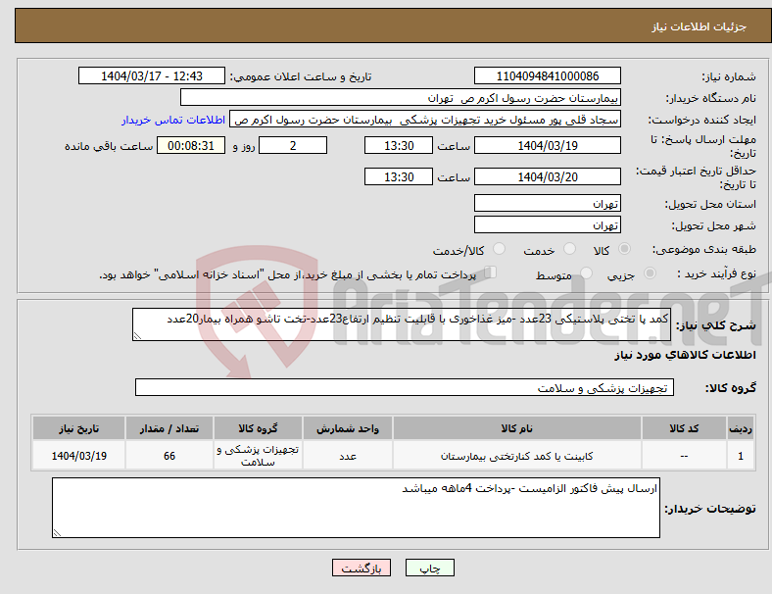772x594 pixels.
Task: Click the item name کابینت یا کمد کنارتختی بیمارستان
Action: (x=517, y=457)
